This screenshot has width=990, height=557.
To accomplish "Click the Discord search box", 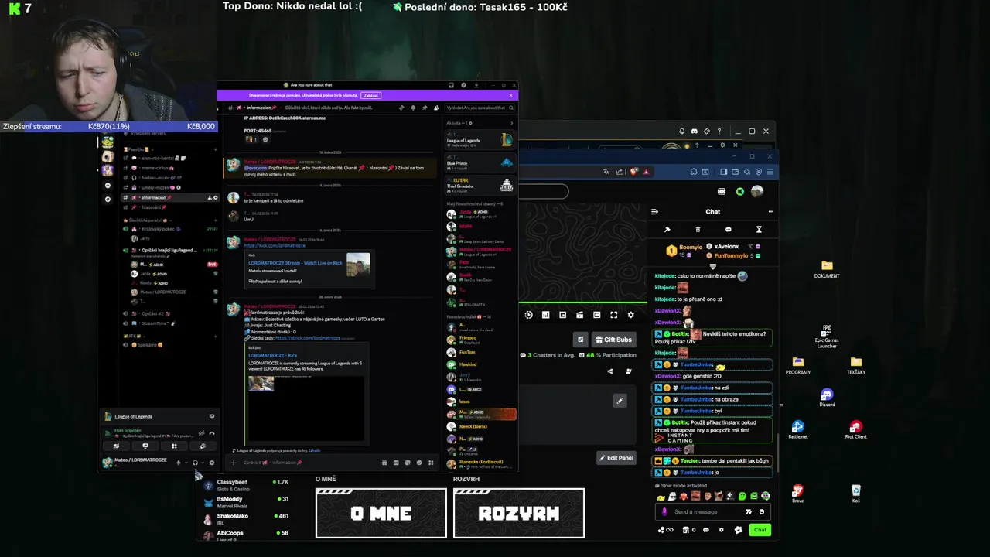I will [480, 108].
